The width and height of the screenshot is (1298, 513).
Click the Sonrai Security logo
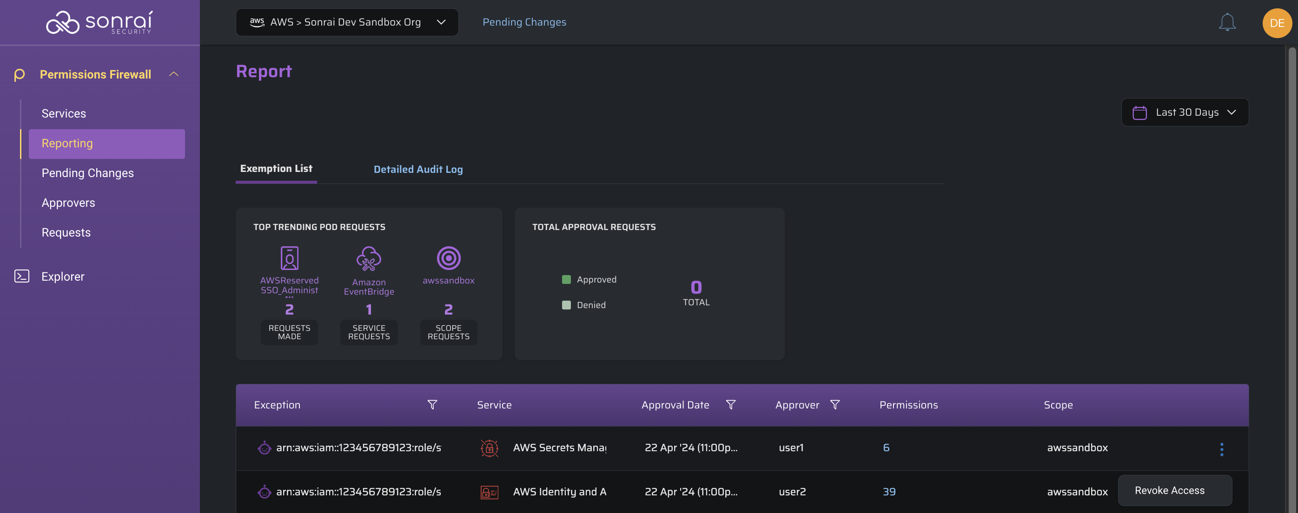point(99,23)
